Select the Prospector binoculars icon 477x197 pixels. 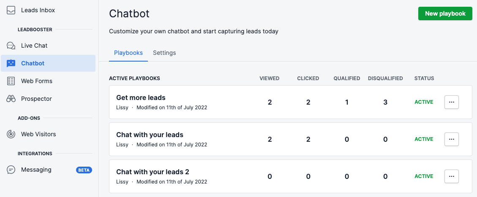[11, 99]
